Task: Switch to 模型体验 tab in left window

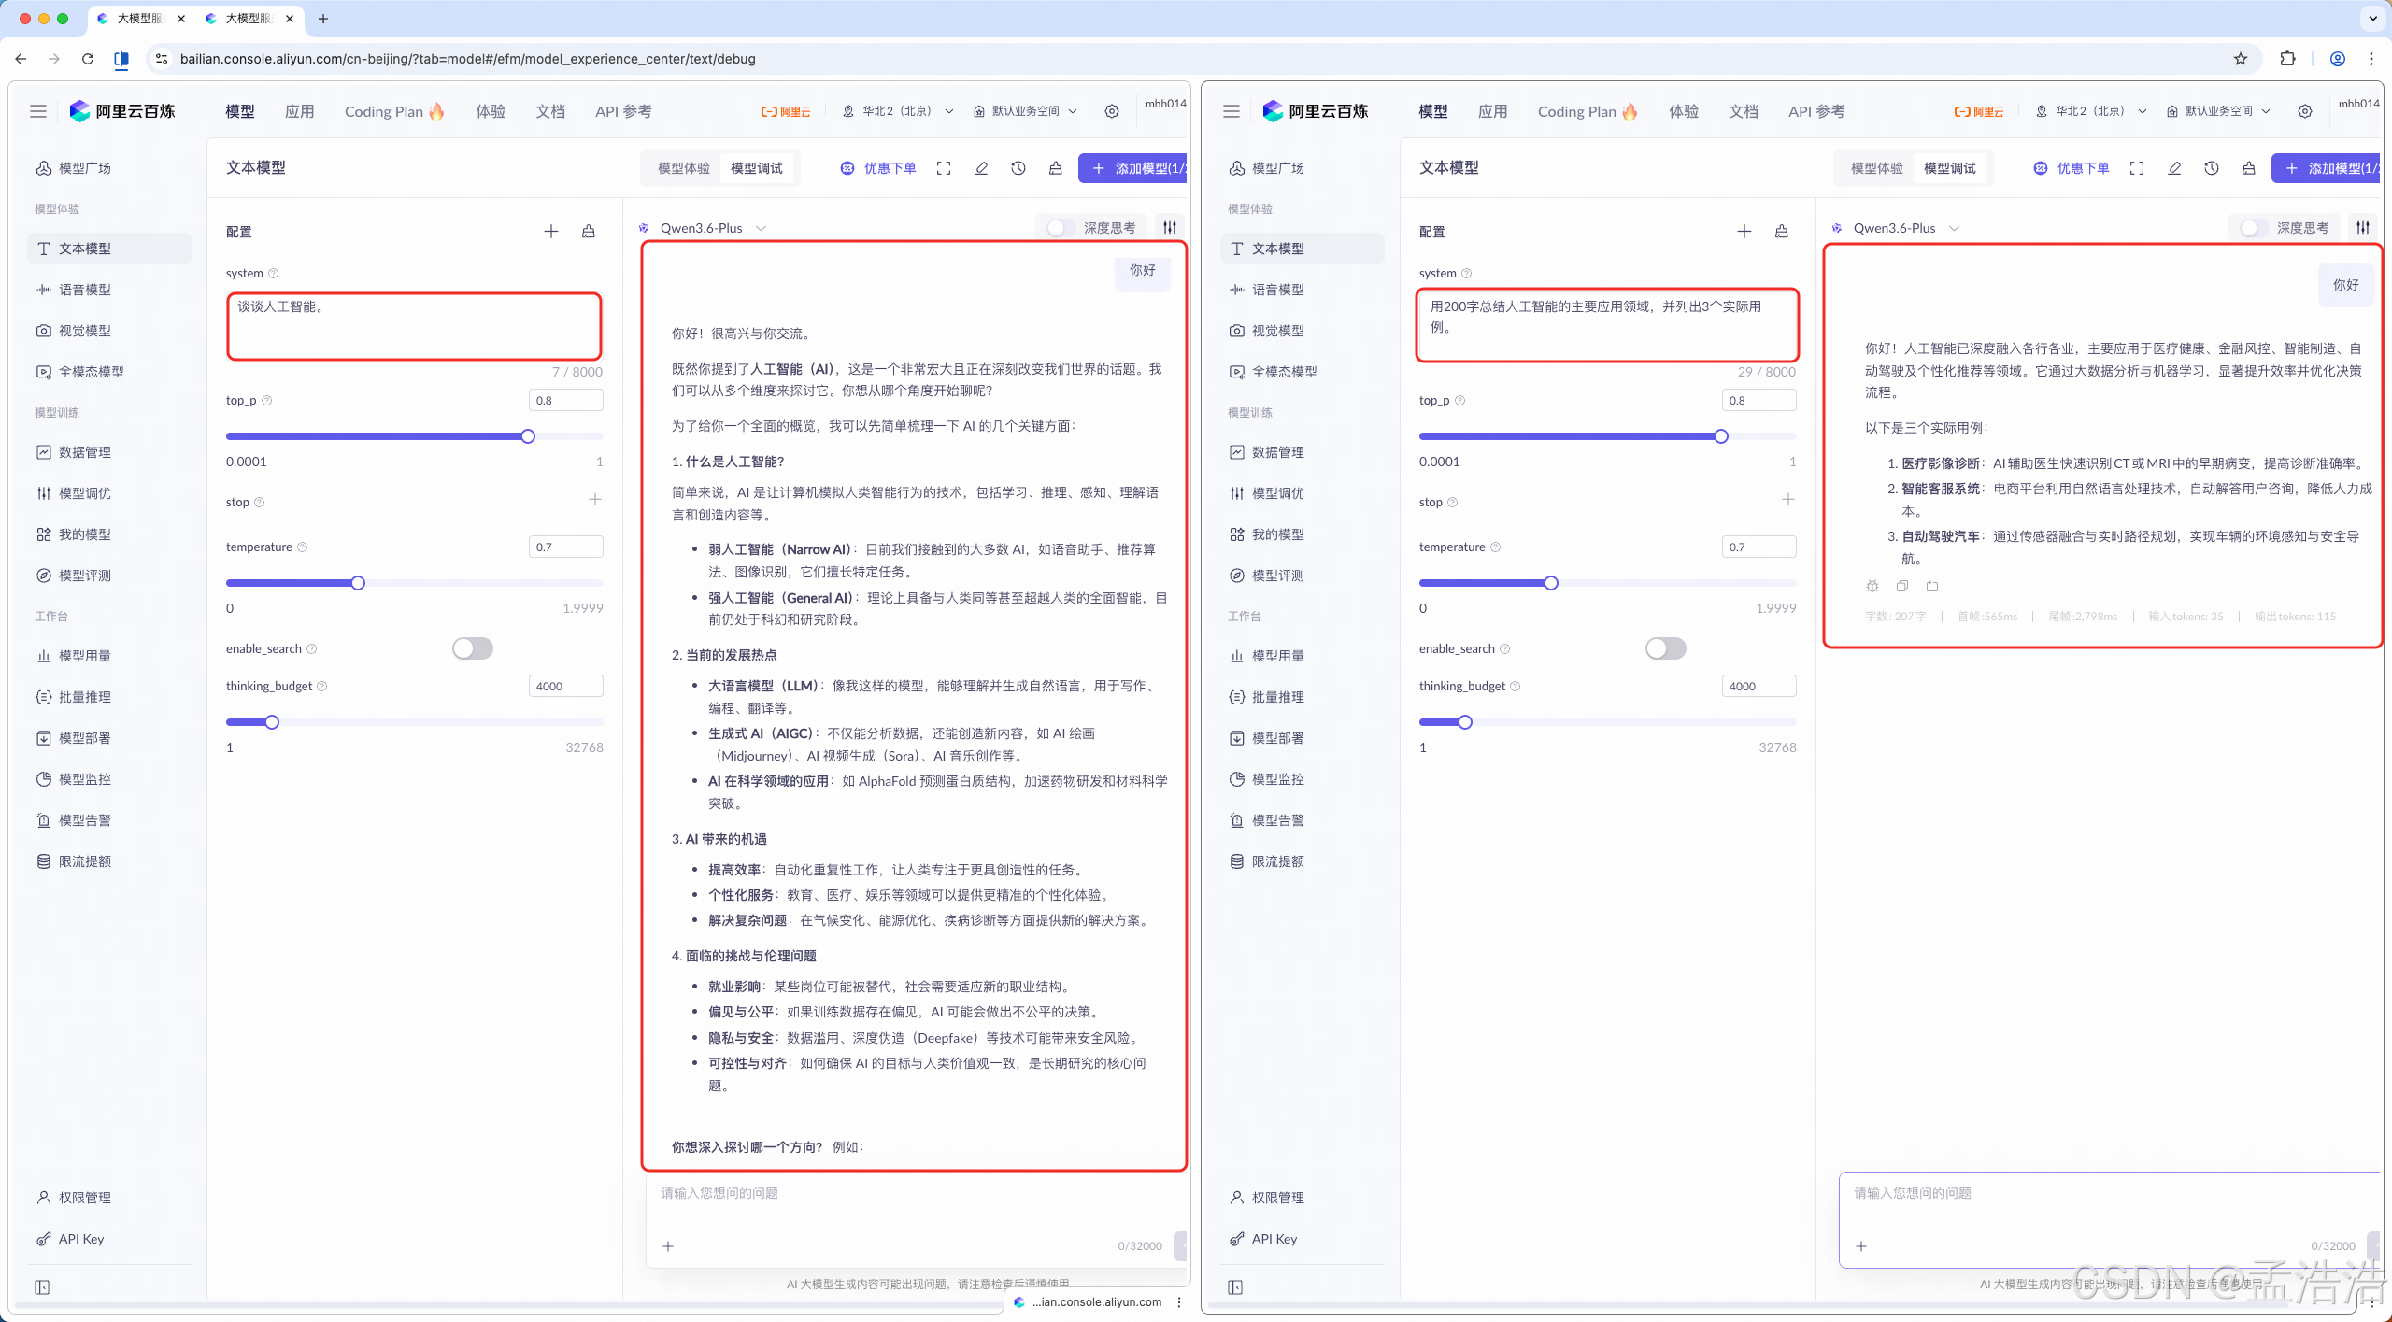Action: pos(684,168)
